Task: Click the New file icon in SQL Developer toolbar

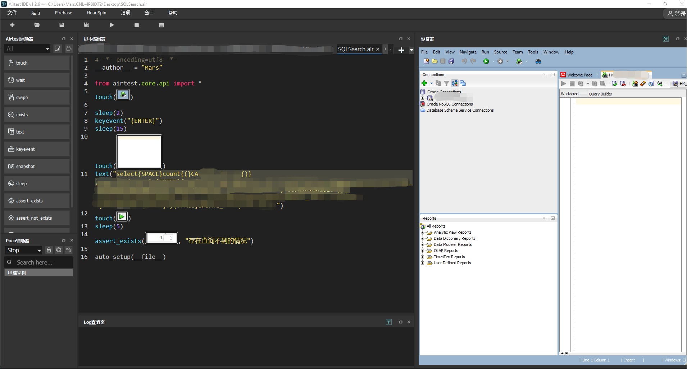Action: coord(426,61)
